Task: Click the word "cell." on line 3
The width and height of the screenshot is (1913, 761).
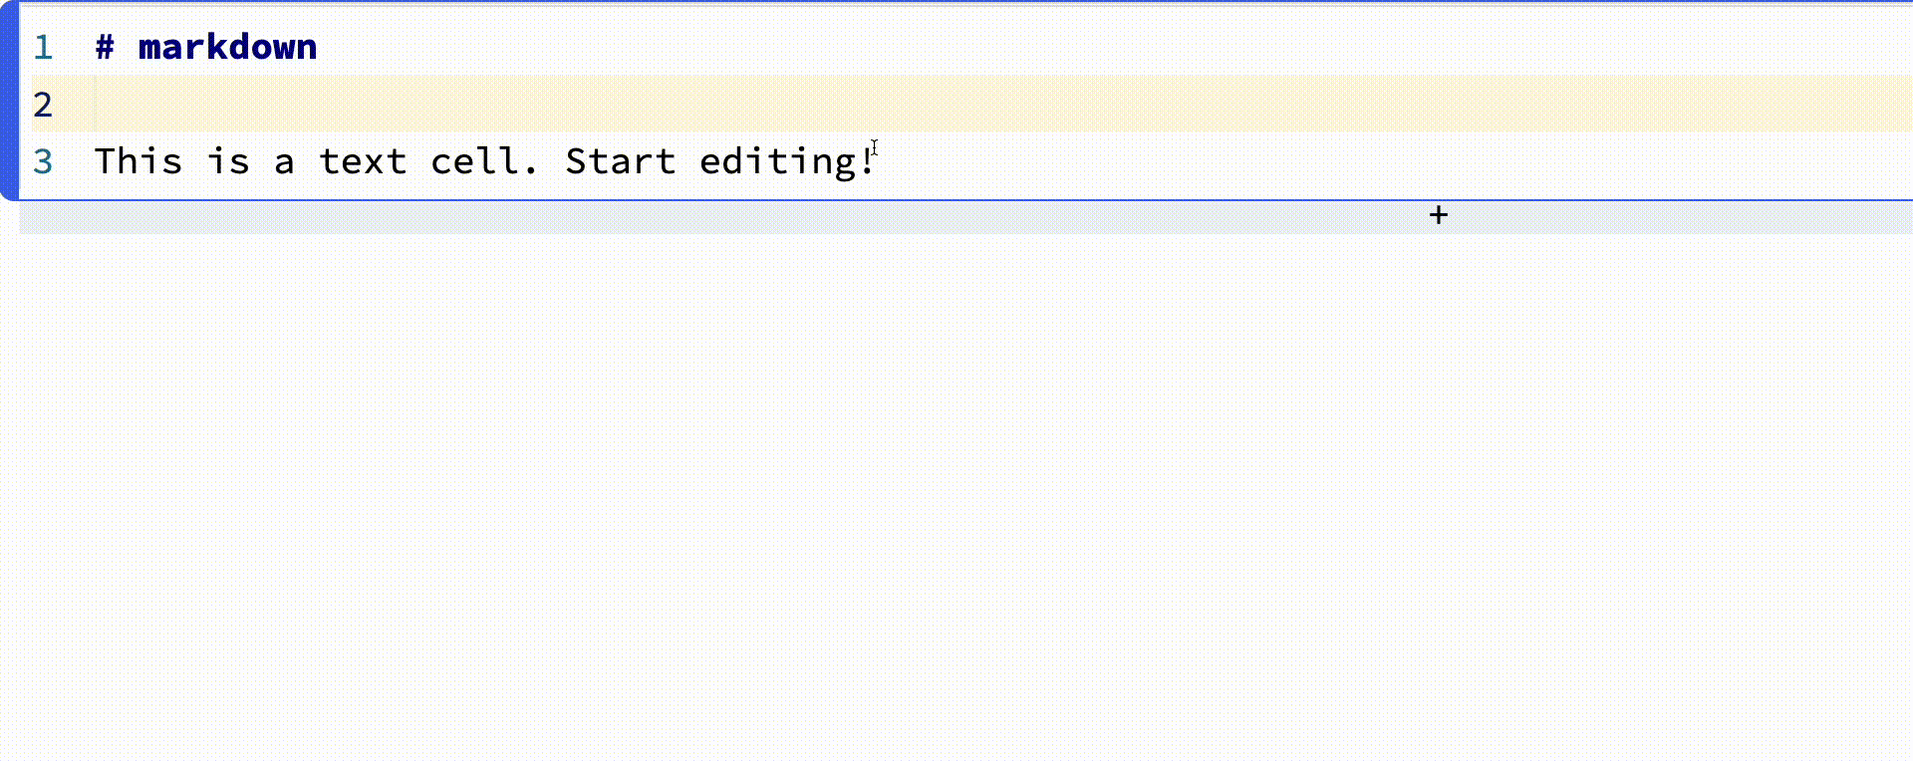Action: [x=484, y=161]
